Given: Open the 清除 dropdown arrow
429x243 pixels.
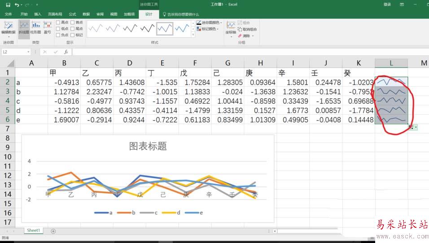Looking at the screenshot, I should (x=253, y=36).
